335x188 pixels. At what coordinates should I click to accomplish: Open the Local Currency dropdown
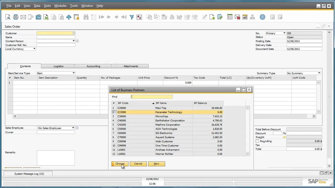click(x=34, y=49)
